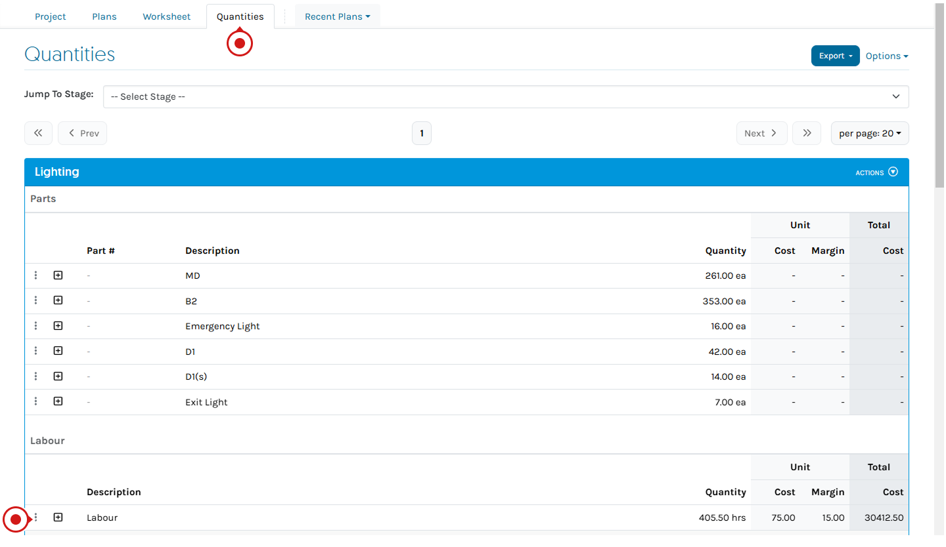Click the 14.00 ea quantity
This screenshot has width=946, height=547.
(729, 376)
